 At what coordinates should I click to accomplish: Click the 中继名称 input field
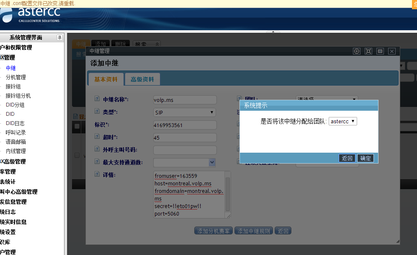click(x=185, y=100)
